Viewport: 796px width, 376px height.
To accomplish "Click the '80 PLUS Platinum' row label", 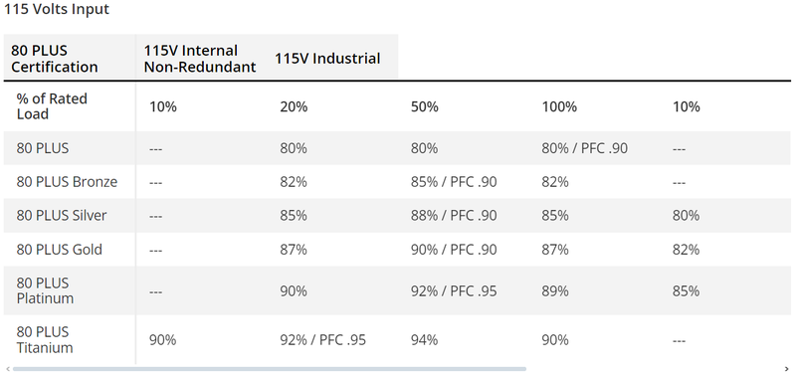I will (x=45, y=290).
